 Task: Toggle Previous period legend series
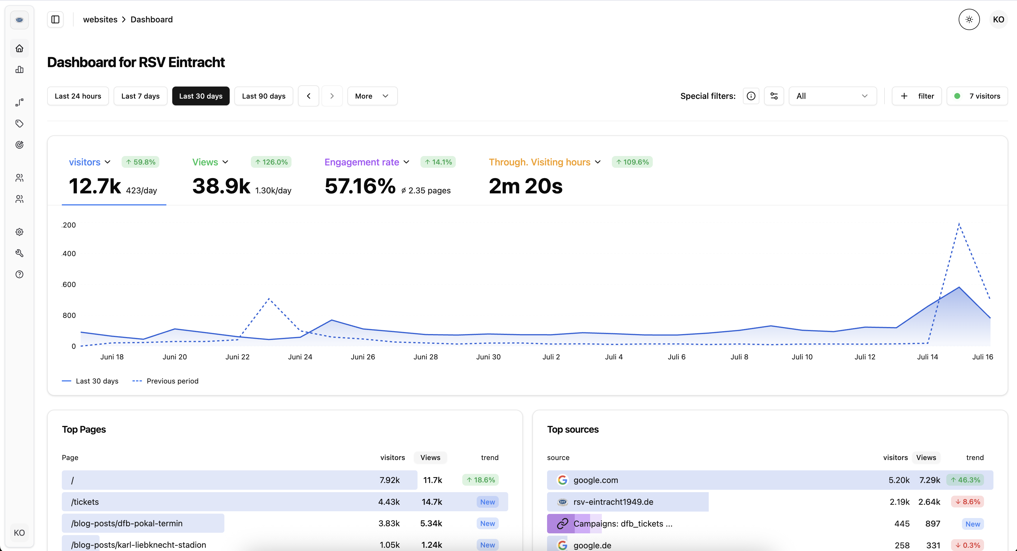165,381
